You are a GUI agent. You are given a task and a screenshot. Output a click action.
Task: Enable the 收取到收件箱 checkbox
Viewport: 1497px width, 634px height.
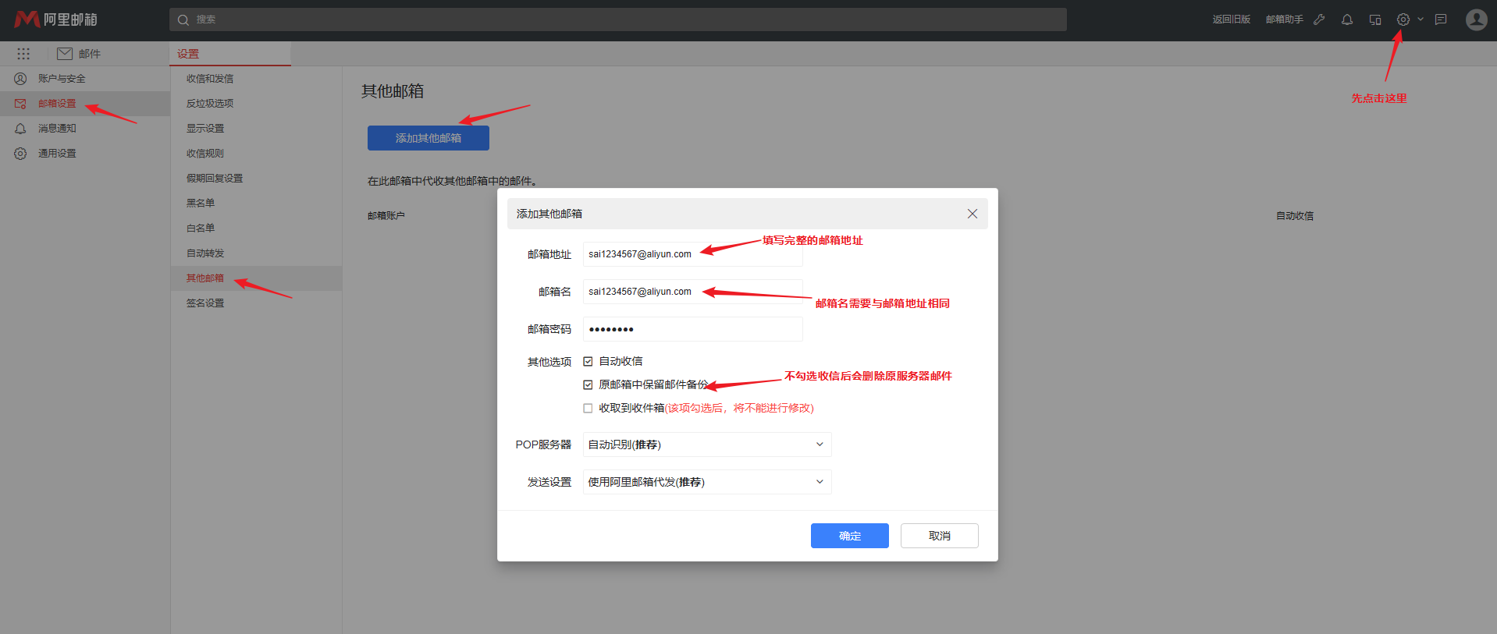click(588, 409)
